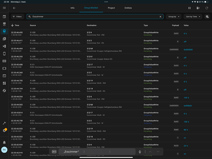Open the Media browser sidebar icon
212x159 pixels.
pos(4,39)
